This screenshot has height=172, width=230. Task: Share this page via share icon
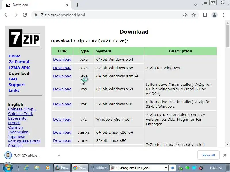(x=185, y=15)
